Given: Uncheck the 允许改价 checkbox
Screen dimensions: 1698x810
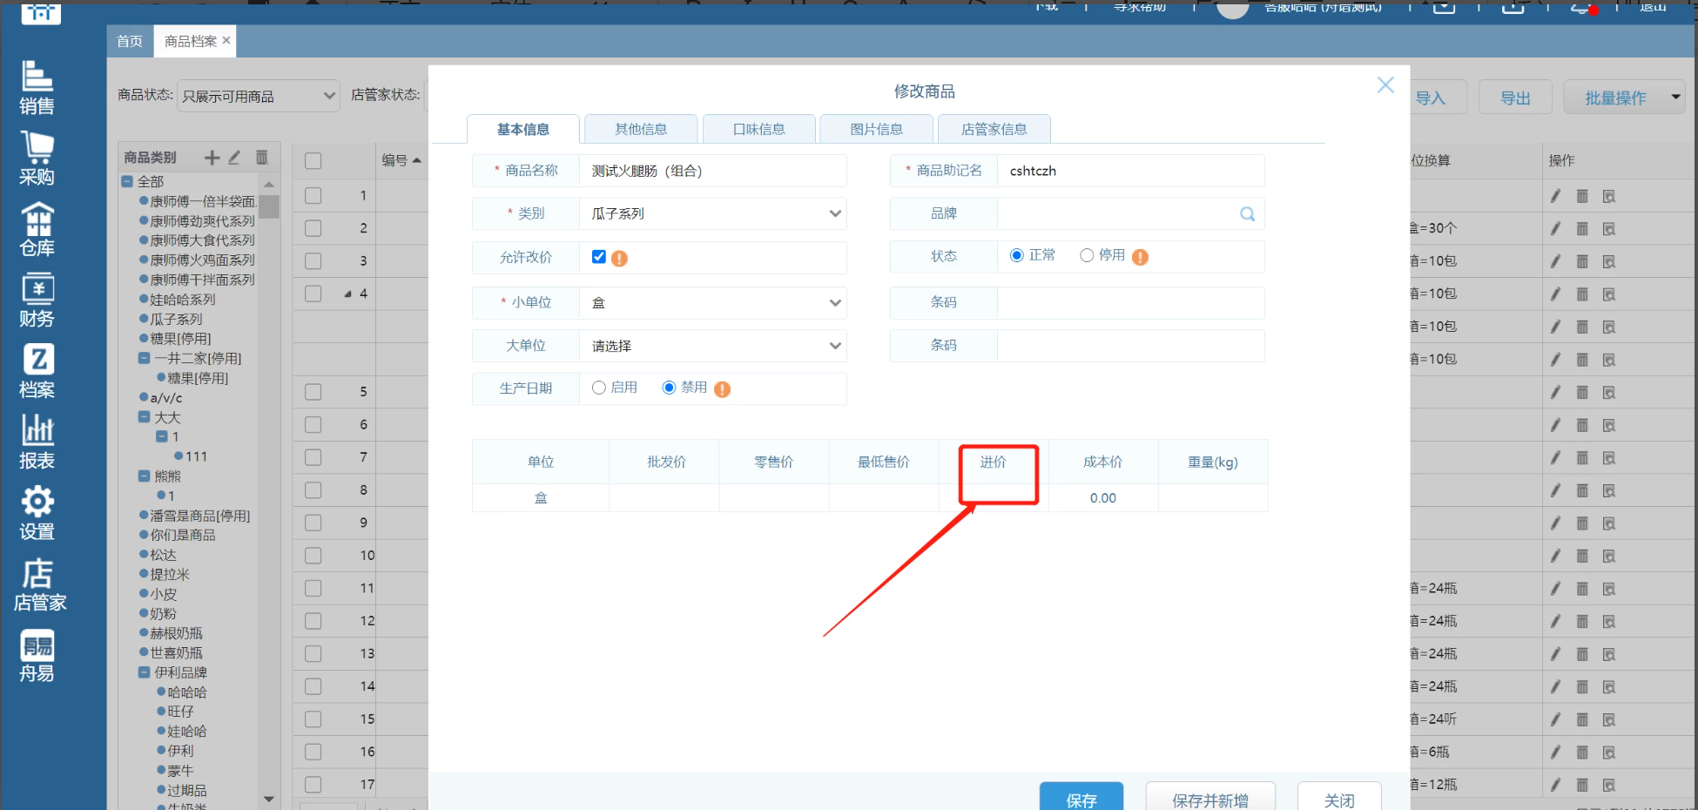Looking at the screenshot, I should [x=598, y=257].
